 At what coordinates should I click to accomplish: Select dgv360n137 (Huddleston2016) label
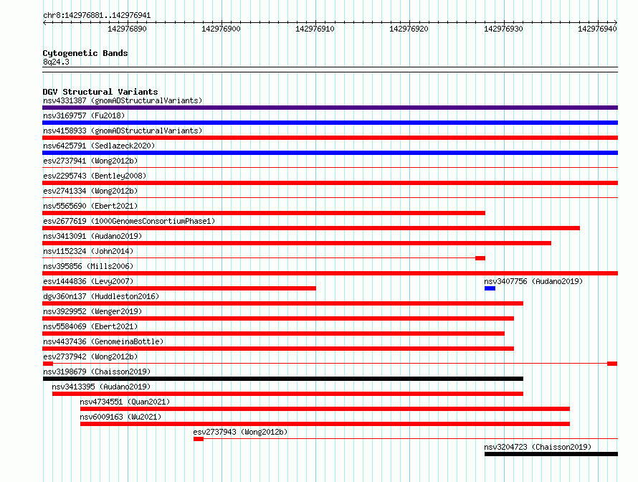(101, 296)
